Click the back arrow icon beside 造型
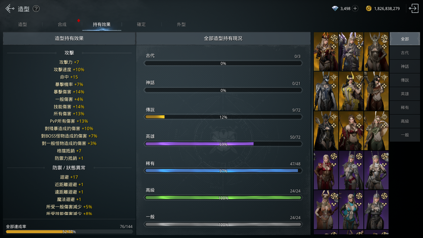This screenshot has width=423, height=238. 10,9
